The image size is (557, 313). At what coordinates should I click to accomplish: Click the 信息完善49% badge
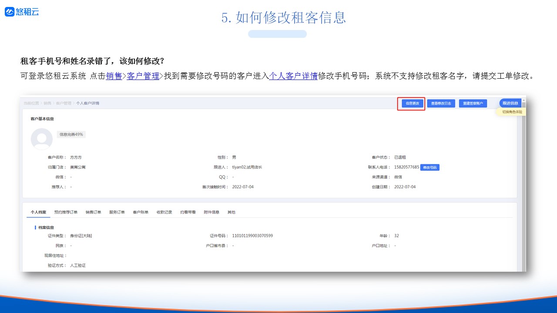click(x=71, y=134)
